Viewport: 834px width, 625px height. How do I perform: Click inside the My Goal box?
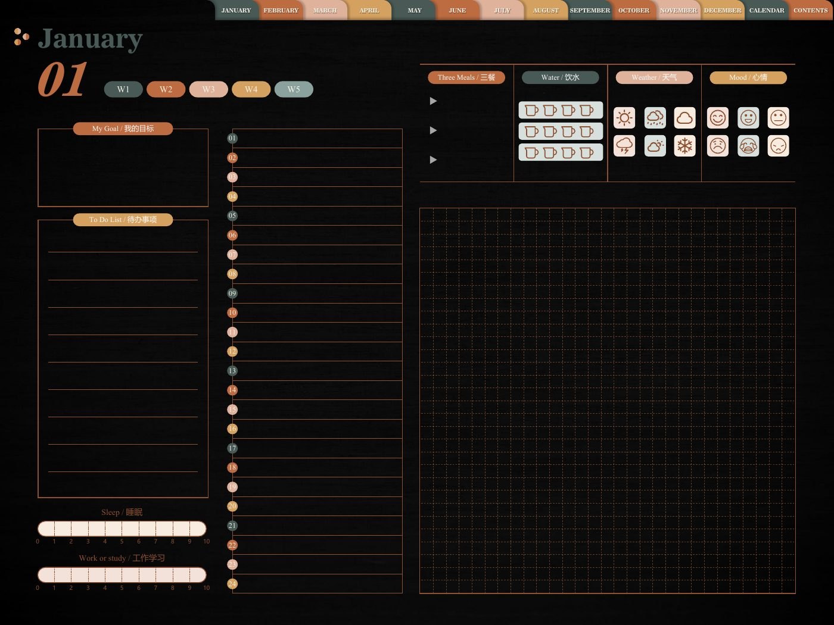(x=123, y=168)
